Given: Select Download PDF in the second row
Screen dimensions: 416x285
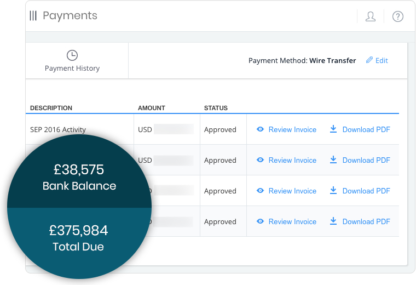Looking at the screenshot, I should pyautogui.click(x=360, y=160).
